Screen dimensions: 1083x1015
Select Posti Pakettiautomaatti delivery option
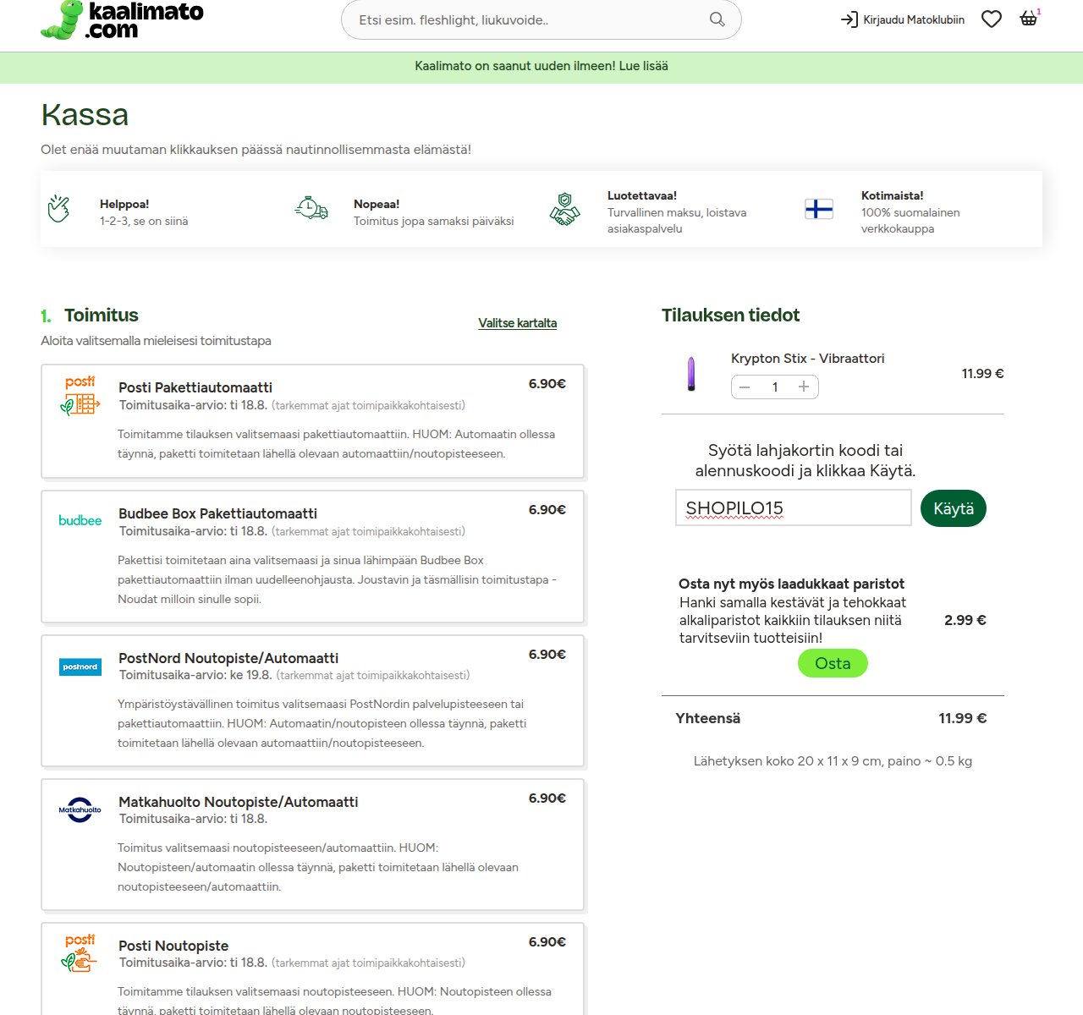pos(313,421)
